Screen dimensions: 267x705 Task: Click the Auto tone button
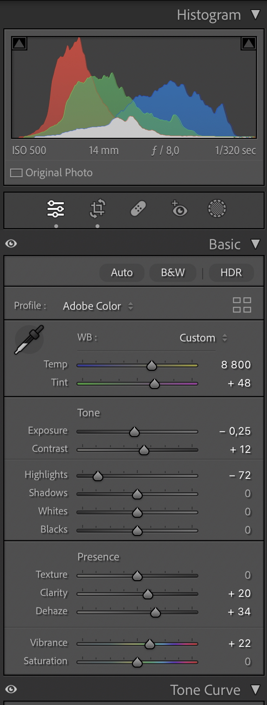click(x=121, y=272)
